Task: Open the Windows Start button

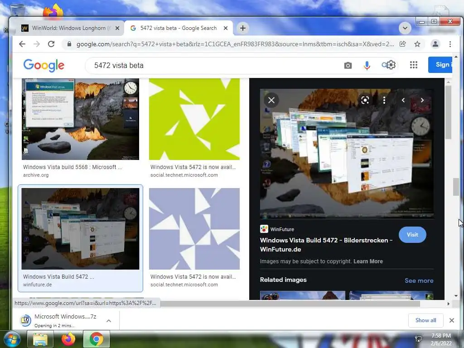Action: click(11, 339)
